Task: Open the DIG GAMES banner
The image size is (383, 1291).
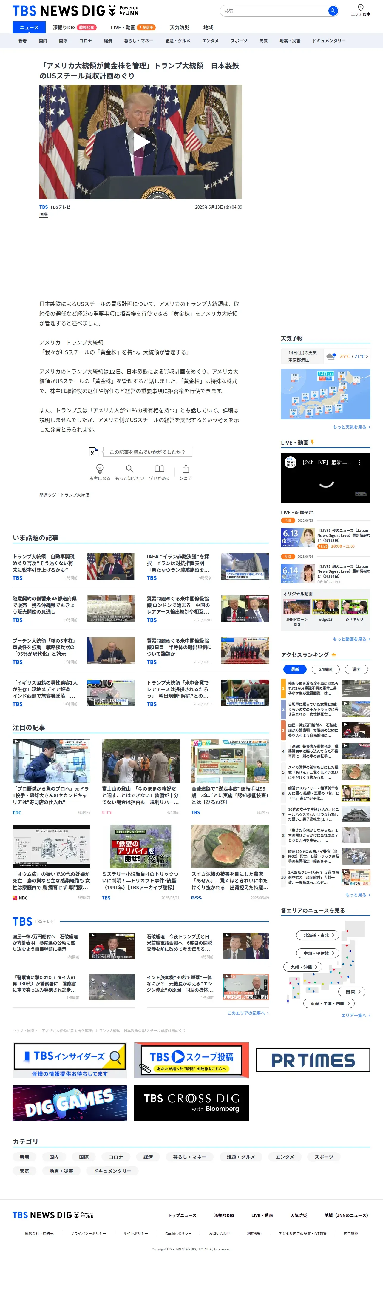Action: [x=70, y=1103]
